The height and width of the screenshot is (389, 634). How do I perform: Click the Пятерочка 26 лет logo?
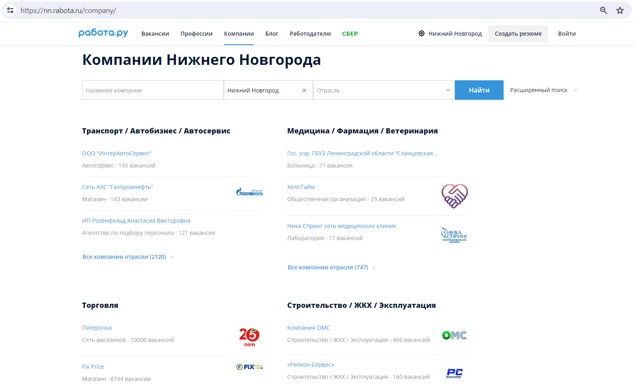249,337
